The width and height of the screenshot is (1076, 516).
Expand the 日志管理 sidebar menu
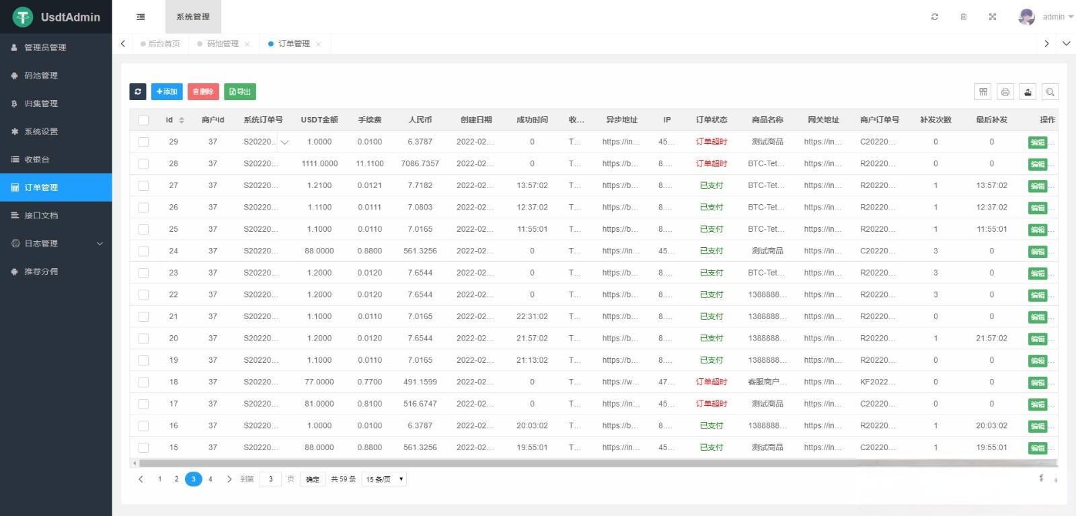coord(56,243)
